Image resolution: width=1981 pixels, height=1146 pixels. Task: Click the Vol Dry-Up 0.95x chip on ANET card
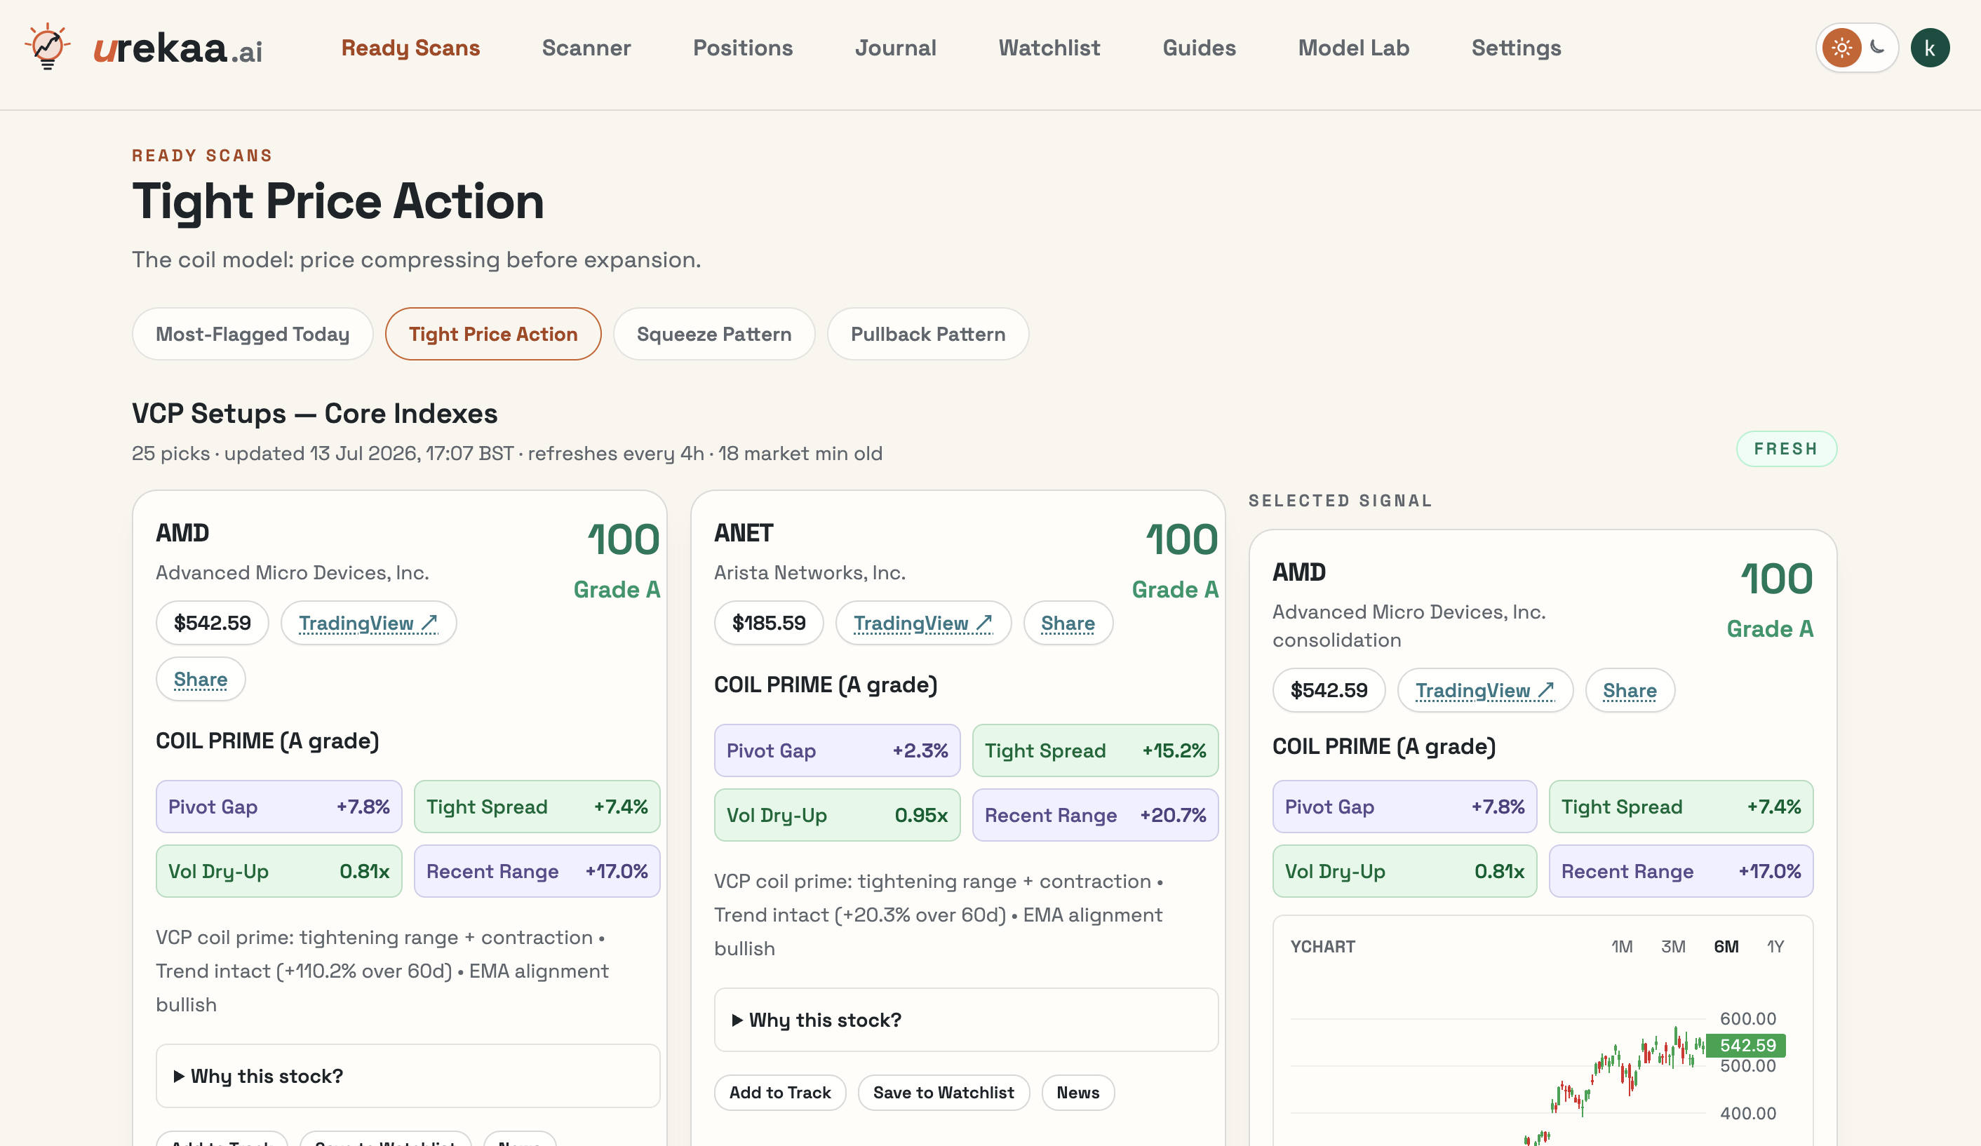[x=837, y=815]
